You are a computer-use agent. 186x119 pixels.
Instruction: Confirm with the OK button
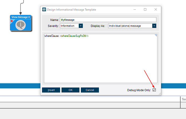[70, 90]
